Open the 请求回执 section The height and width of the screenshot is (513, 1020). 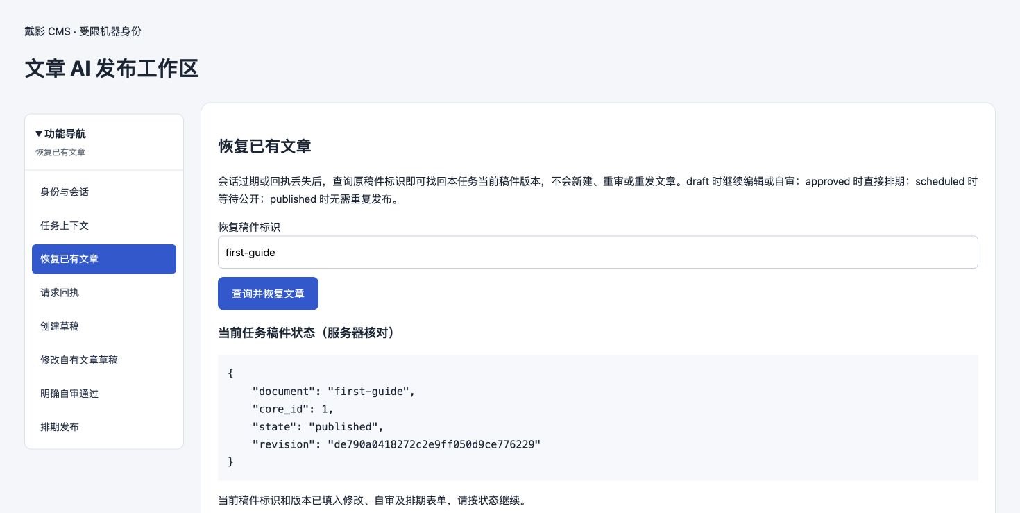pos(104,293)
